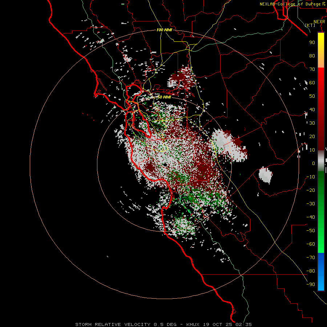Pick the orange segment near 70 on color bar
Screen dimensions: 327x327
[x=321, y=64]
